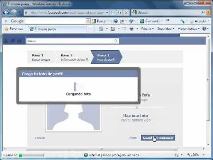This screenshot has height=160, width=213.
Task: Open the Herramientas menu
Action: point(189,28)
